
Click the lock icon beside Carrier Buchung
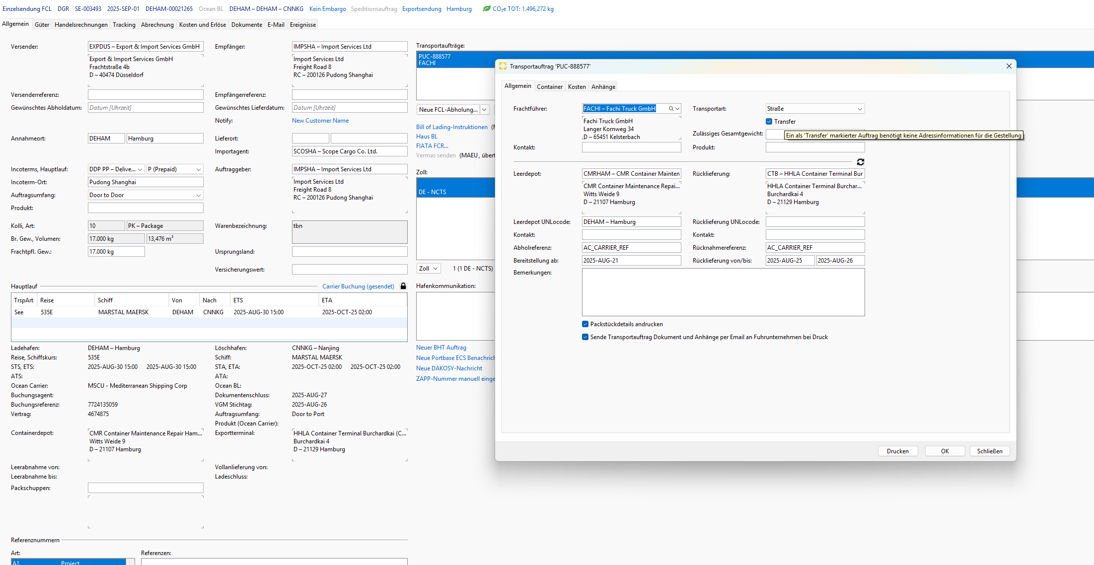coord(403,286)
